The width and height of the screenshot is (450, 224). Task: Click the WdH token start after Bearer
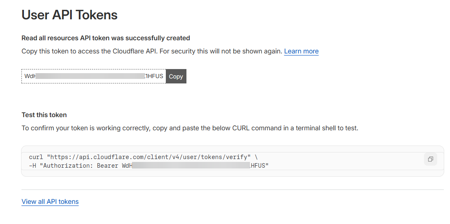[126, 166]
